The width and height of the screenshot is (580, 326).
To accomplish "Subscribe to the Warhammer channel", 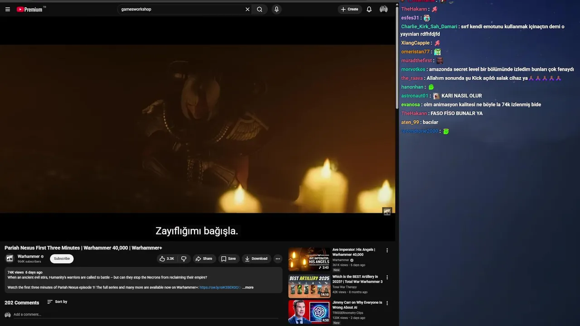I will coord(62,259).
